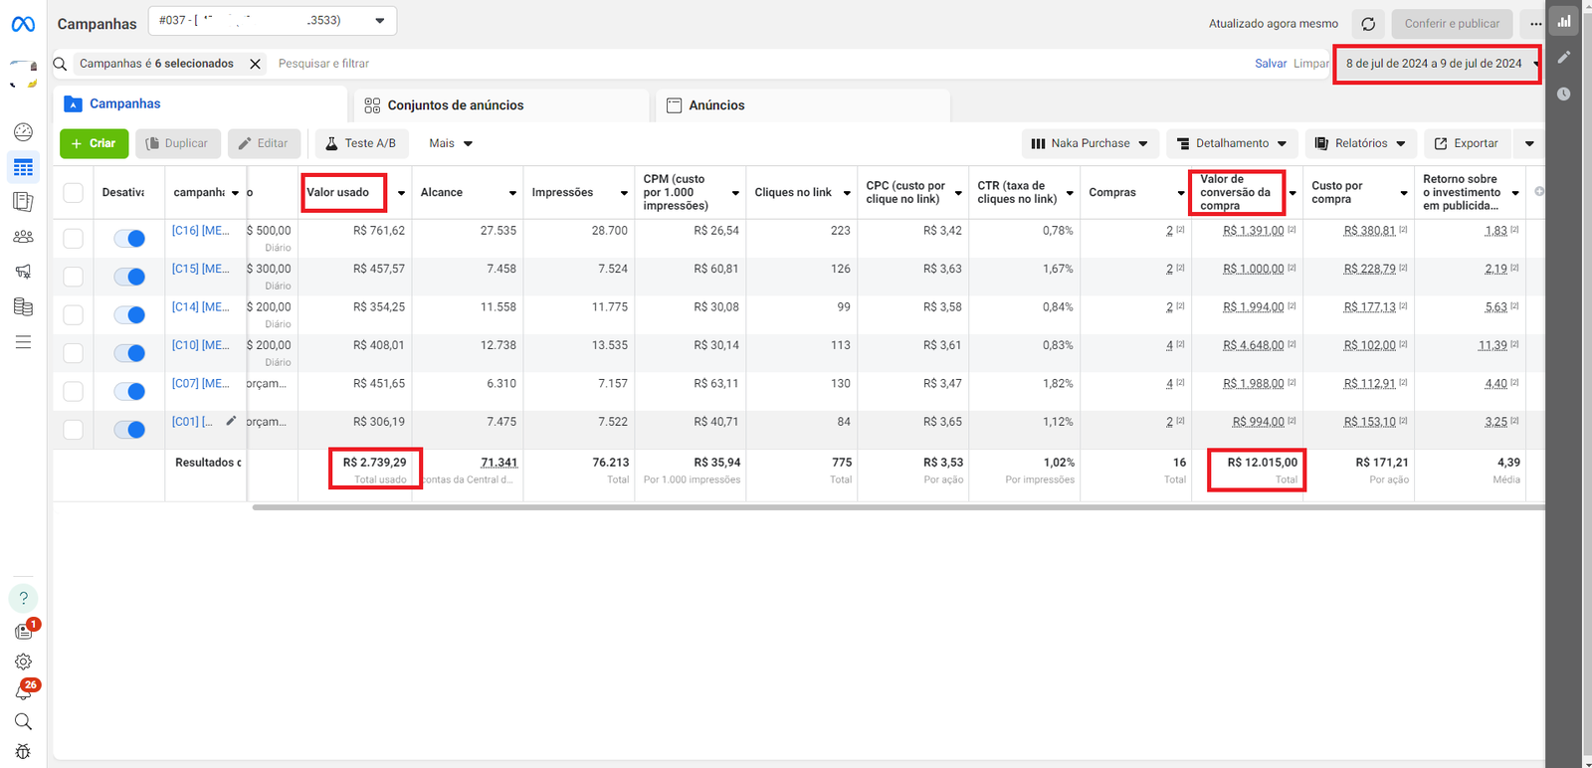This screenshot has width=1592, height=768.
Task: Open the notifications bell icon
Action: tap(23, 691)
